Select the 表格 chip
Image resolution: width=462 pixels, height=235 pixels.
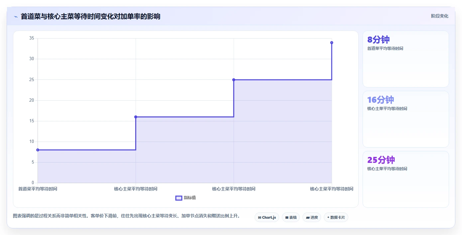point(291,217)
